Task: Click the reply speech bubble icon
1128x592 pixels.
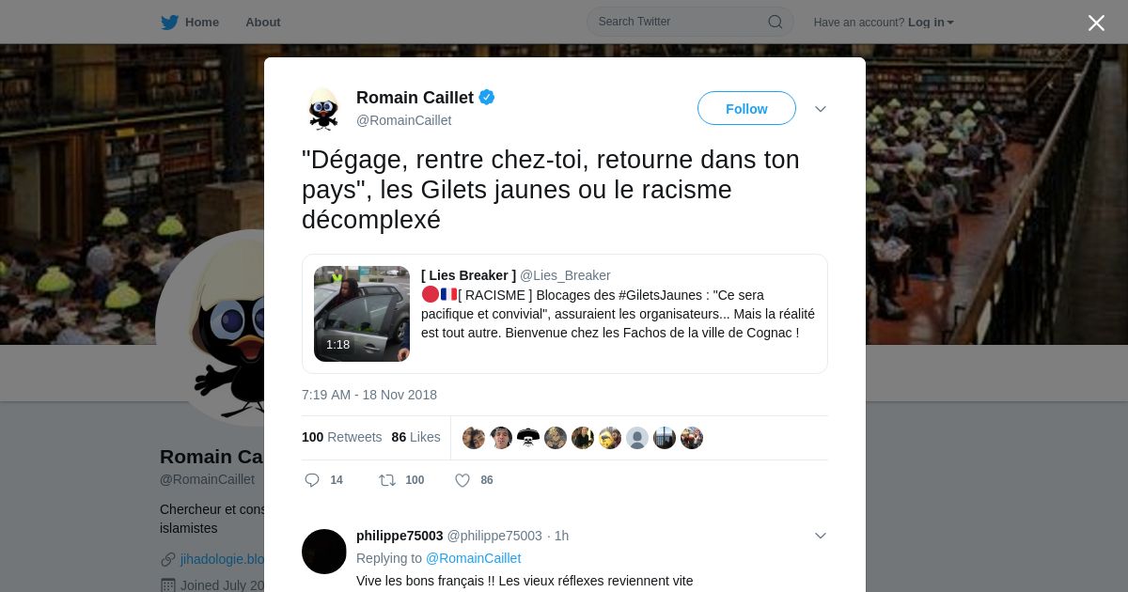Action: point(312,480)
